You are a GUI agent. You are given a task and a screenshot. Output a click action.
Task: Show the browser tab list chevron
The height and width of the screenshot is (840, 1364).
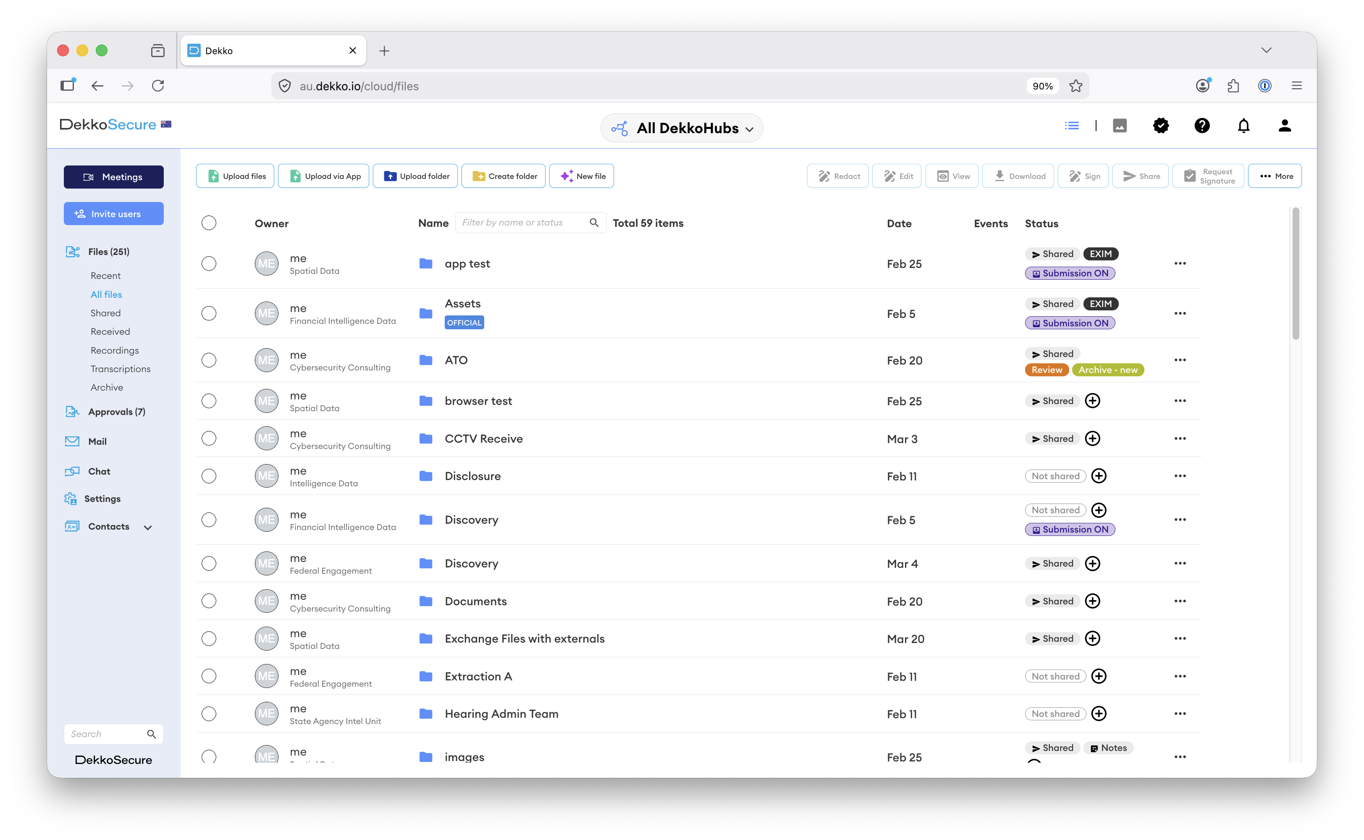pyautogui.click(x=1266, y=50)
